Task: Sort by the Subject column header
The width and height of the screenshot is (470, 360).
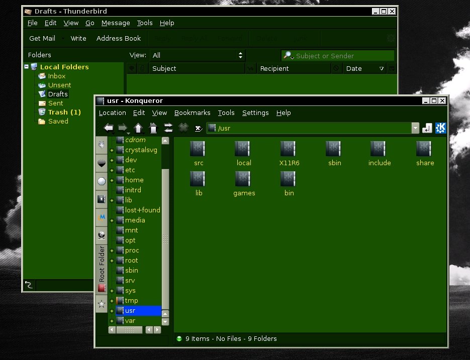Action: (x=197, y=69)
